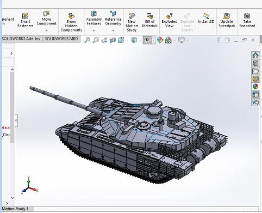The image size is (262, 213).
Task: Open Assembly Features tool
Action: point(93,18)
